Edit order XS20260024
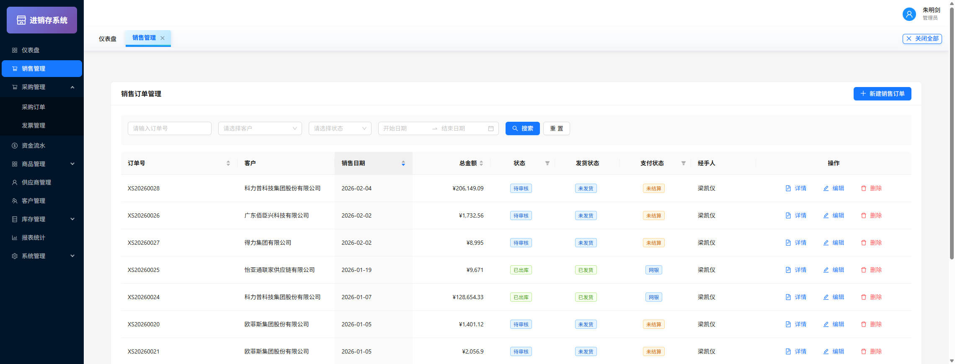Screen dimensions: 955x364 (834, 297)
